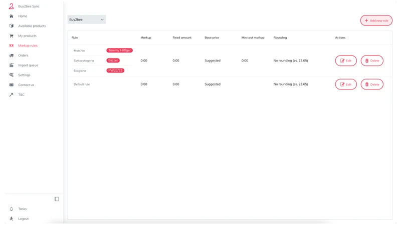
Task: Click the Stagione label
Action: coord(80,70)
